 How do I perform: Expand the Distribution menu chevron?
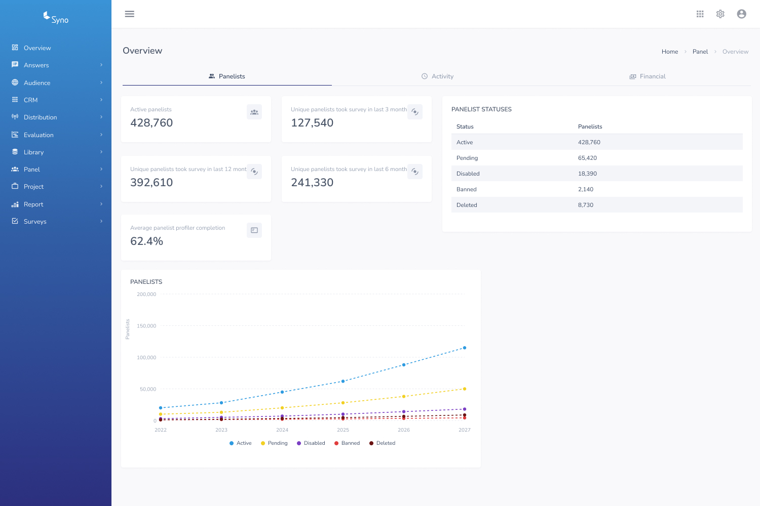[x=101, y=117]
